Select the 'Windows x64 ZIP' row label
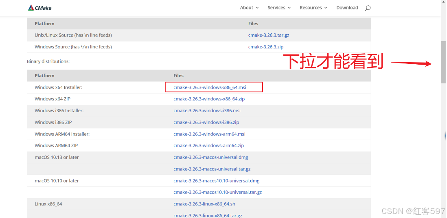 pos(53,99)
